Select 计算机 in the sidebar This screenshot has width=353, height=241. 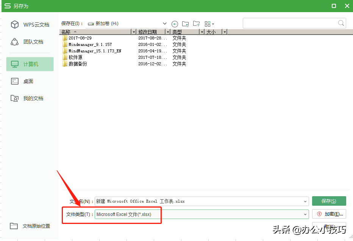coord(30,64)
